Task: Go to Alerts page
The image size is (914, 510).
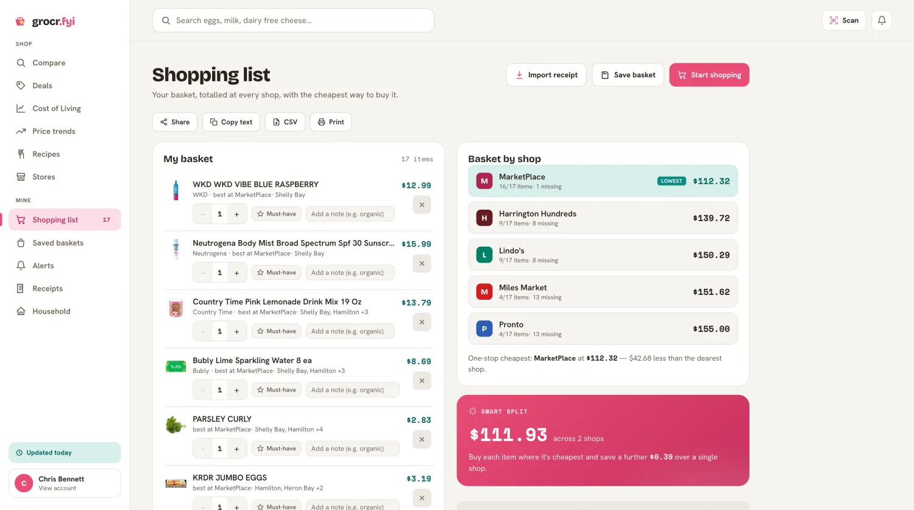Action: [65, 266]
